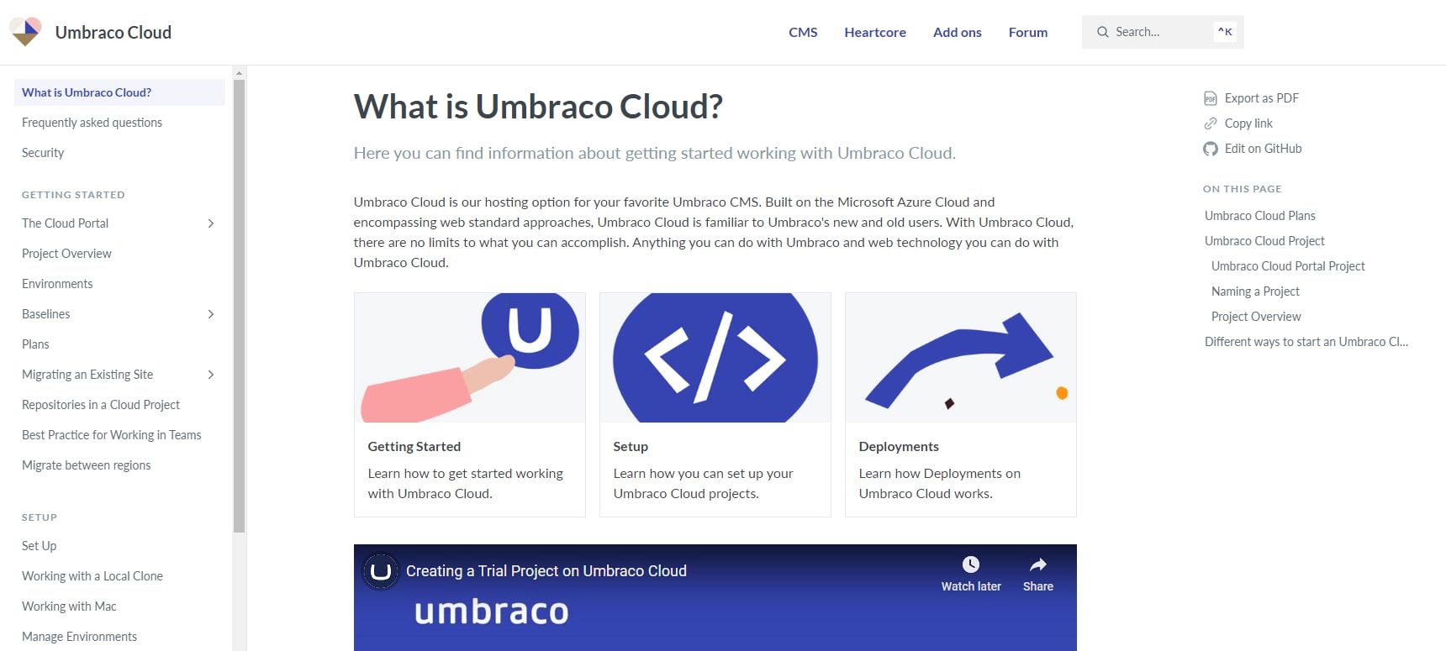
Task: Jump to Umbraco Cloud Portal Project section
Action: tap(1288, 266)
